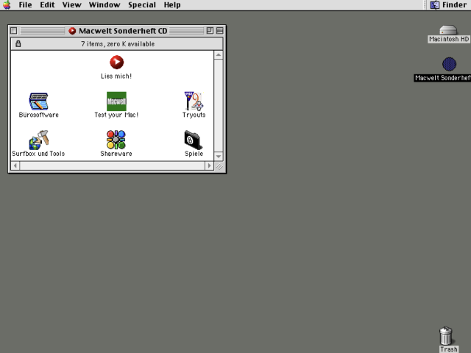Click the 'Test your Mac!' label
Image resolution: width=471 pixels, height=353 pixels.
tap(116, 115)
